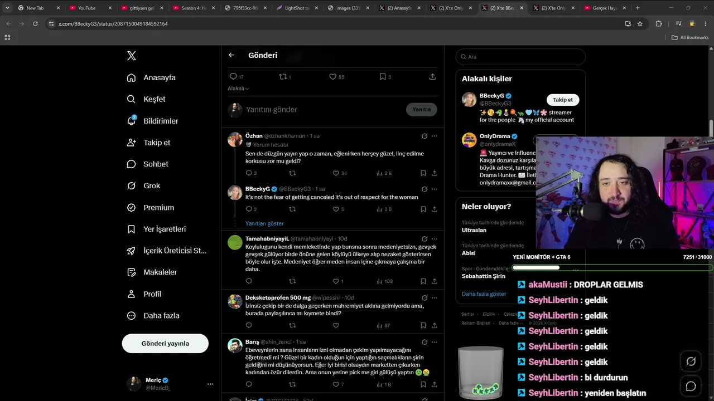Open the Chrome apps grid shortcut

[7, 37]
